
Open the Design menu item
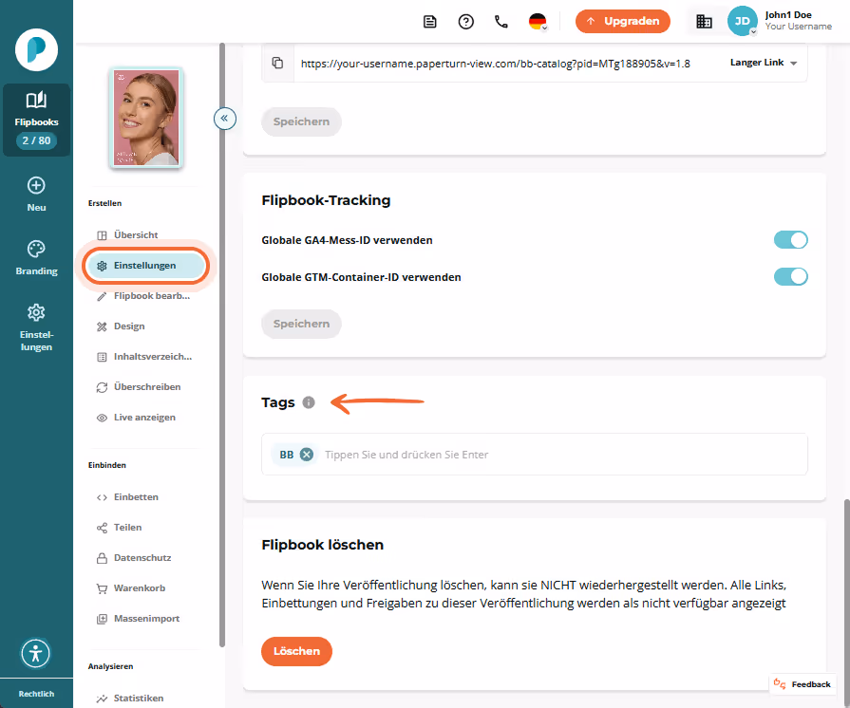pyautogui.click(x=129, y=326)
